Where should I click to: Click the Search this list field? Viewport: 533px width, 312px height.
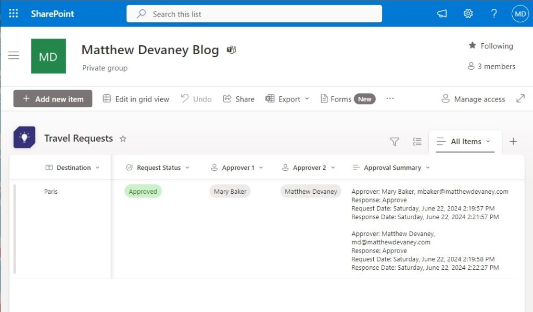pos(254,14)
